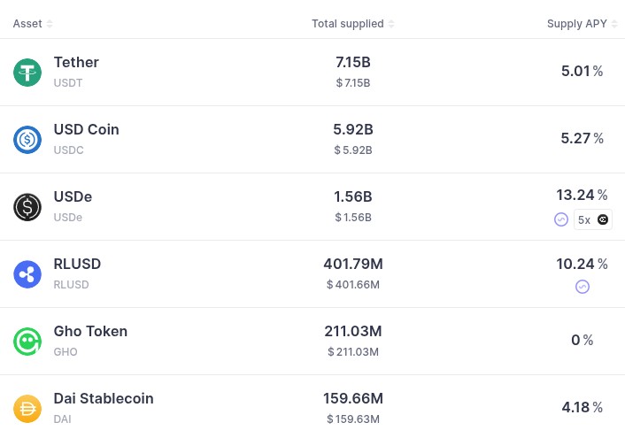Open the USD Coin asset name link
Viewport: 625px width, 438px height.
[86, 129]
